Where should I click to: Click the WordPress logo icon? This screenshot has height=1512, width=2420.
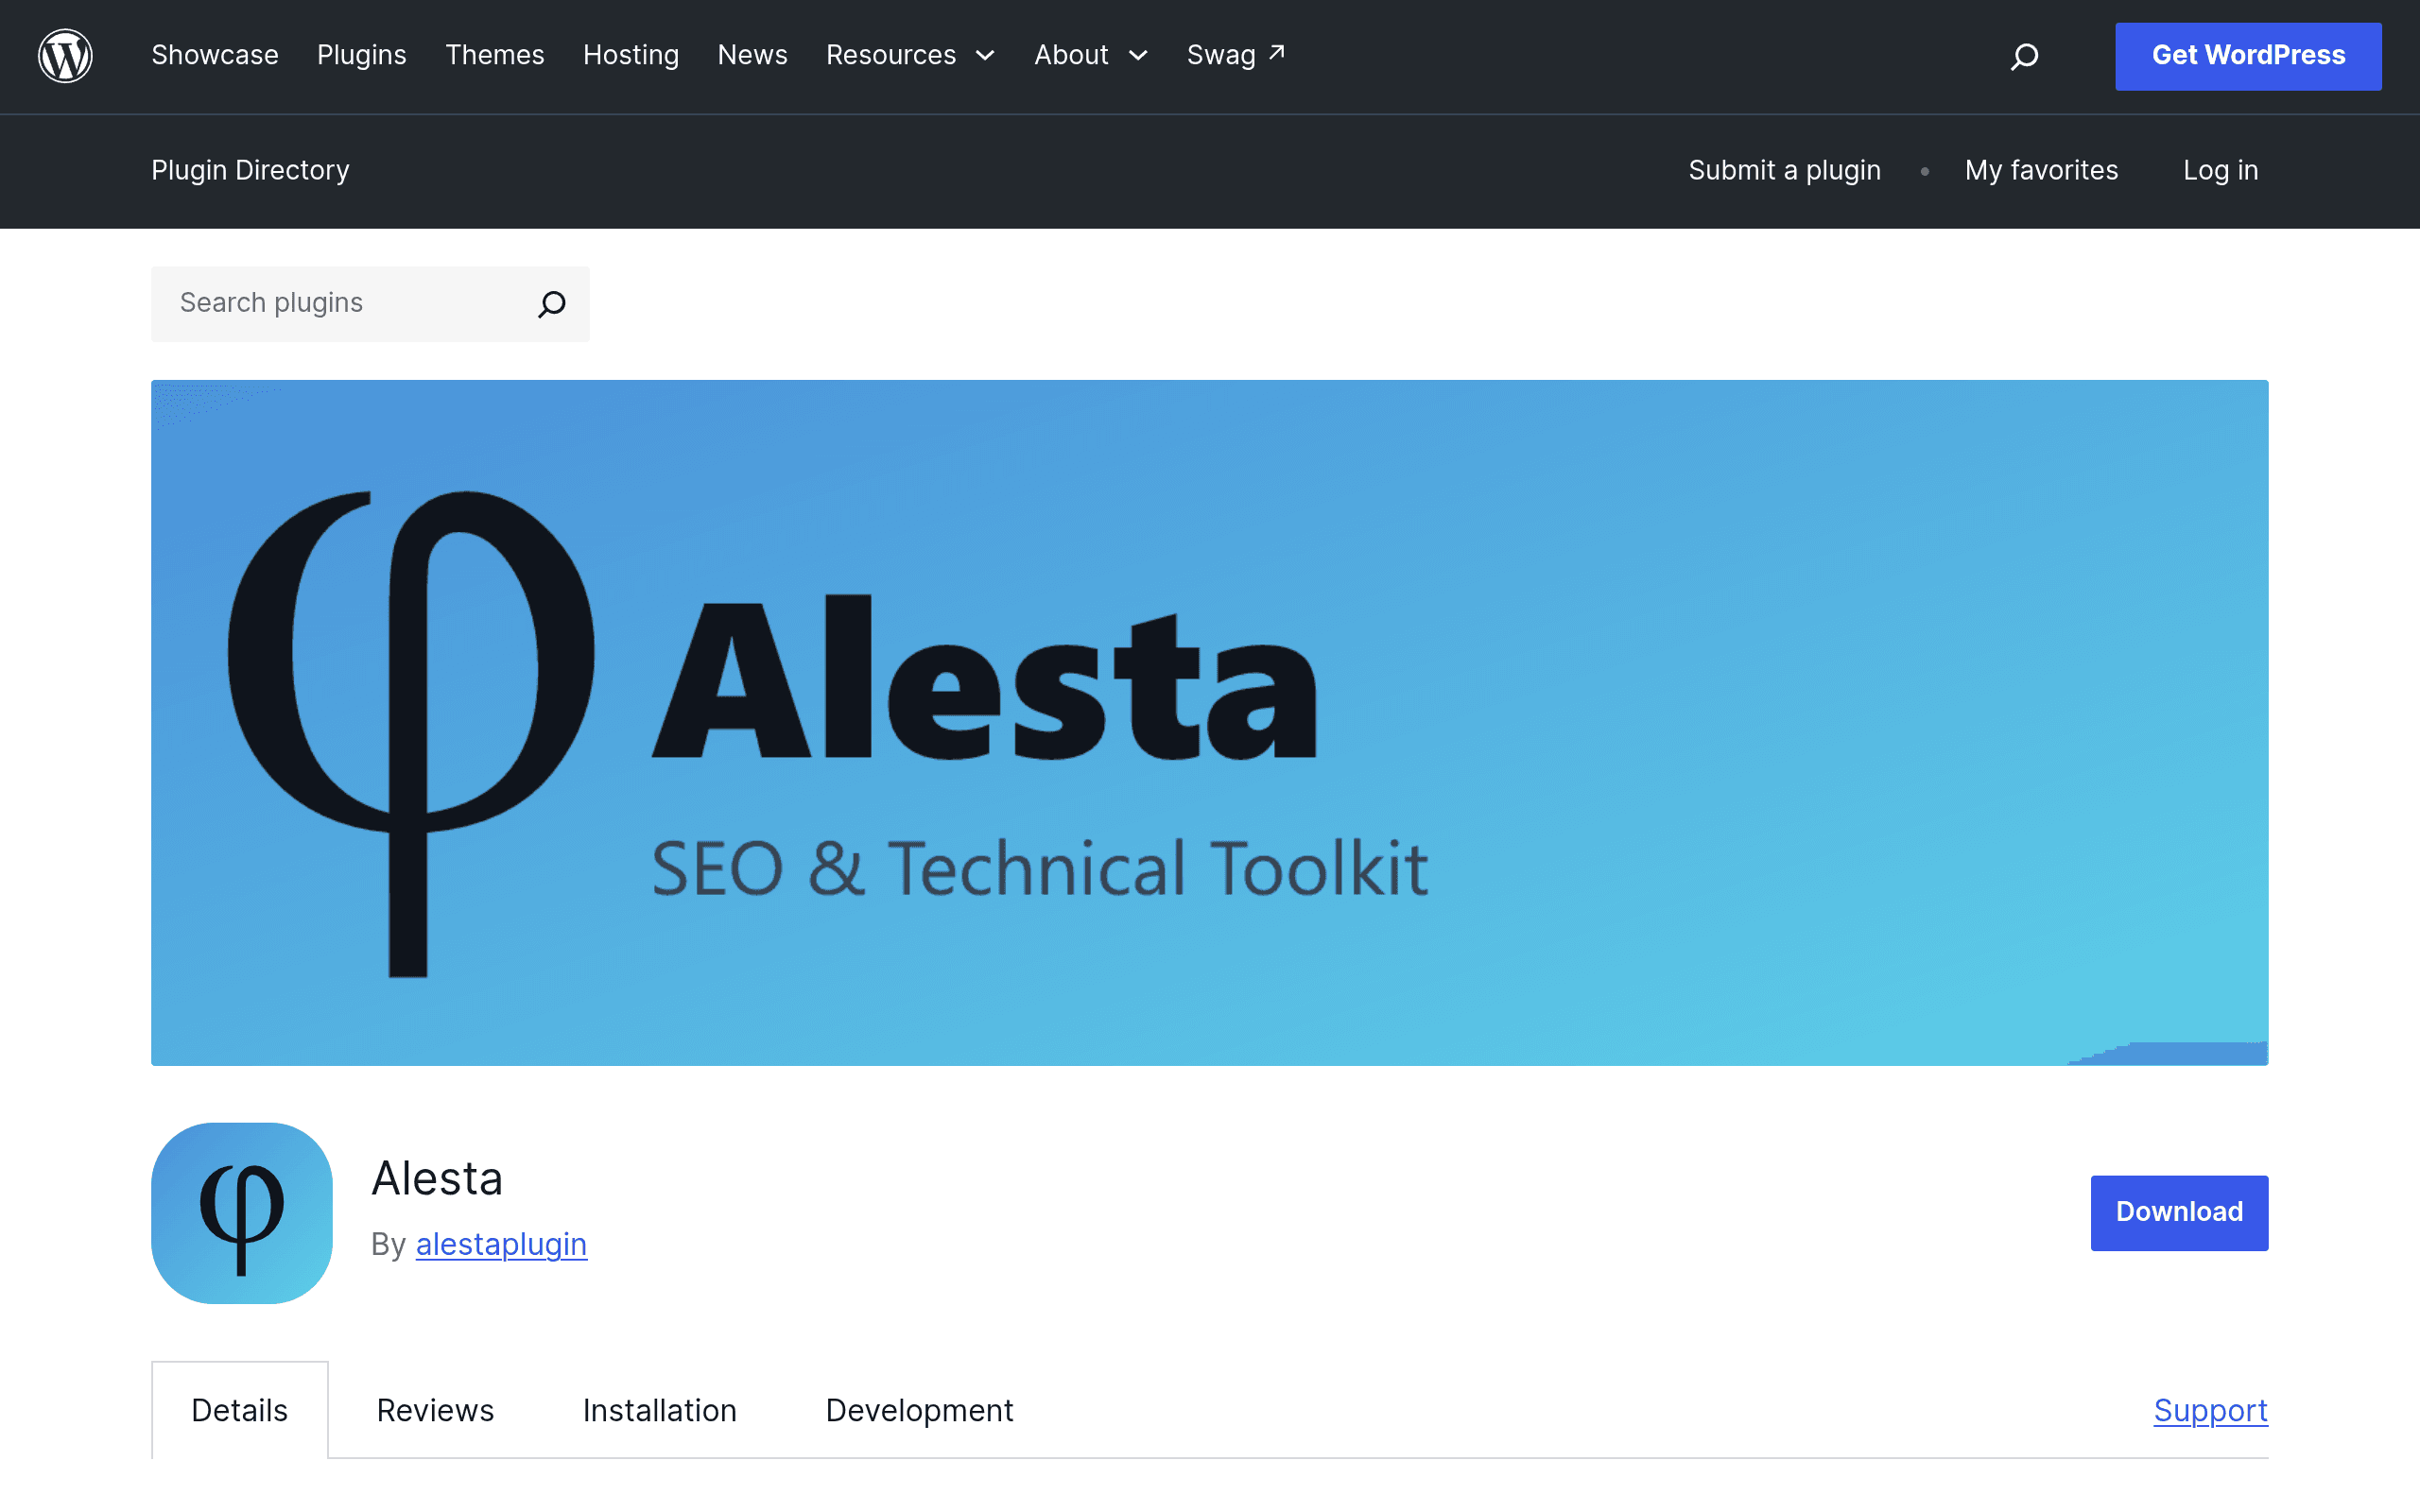[x=65, y=56]
